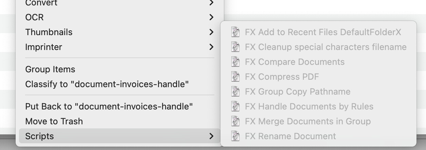426x150 pixels.
Task: Click script icon beside FX Compare Documents
Action: pyautogui.click(x=235, y=62)
